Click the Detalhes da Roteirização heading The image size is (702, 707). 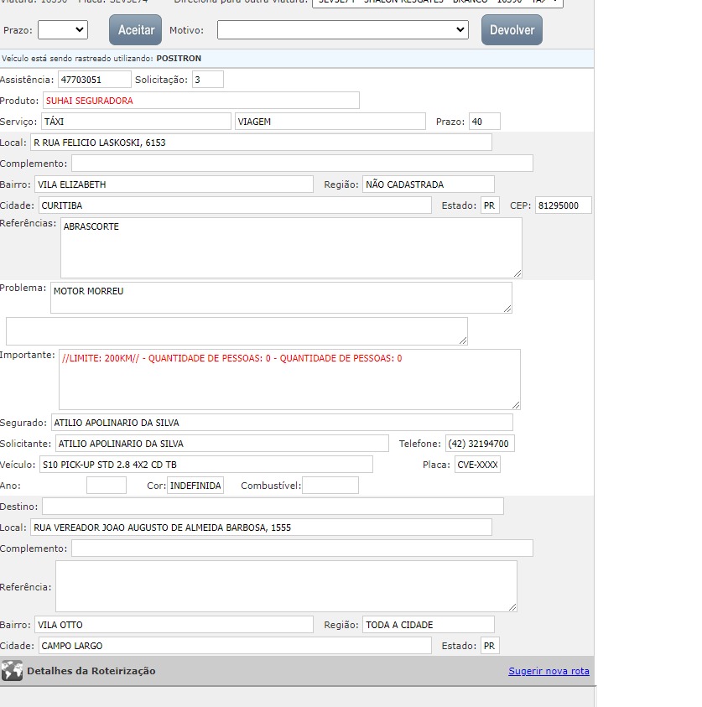point(91,671)
